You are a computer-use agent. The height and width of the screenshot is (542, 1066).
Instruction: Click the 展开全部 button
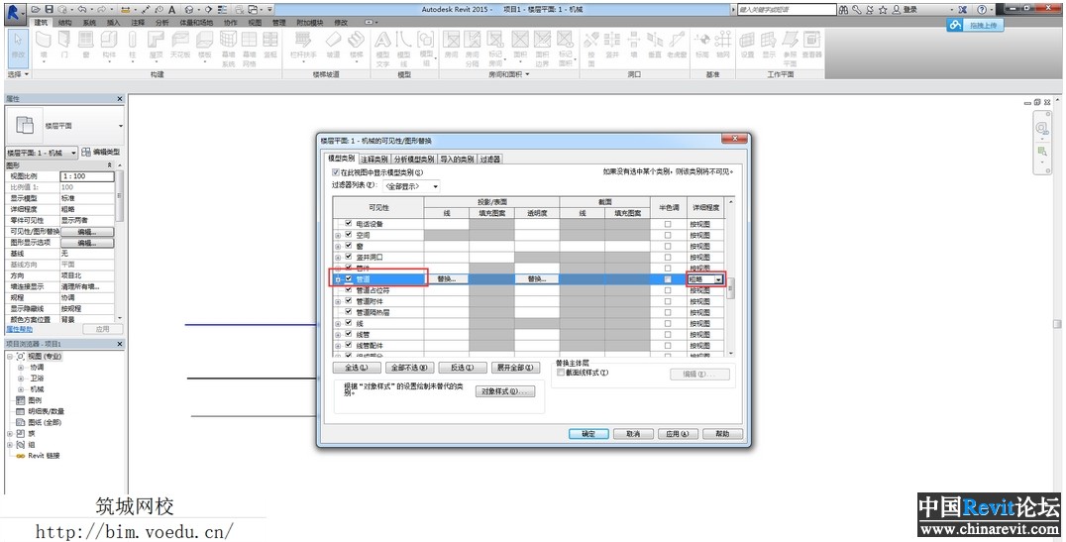517,368
